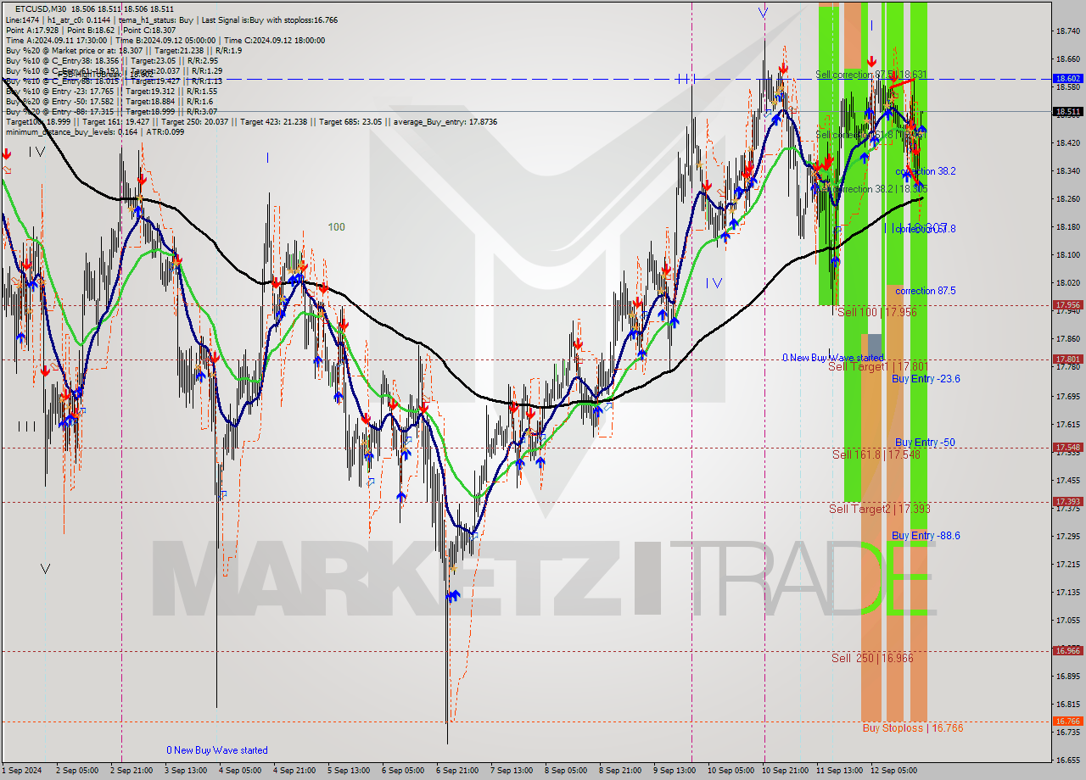Click the 18.602 price tag on axis

pos(1067,78)
